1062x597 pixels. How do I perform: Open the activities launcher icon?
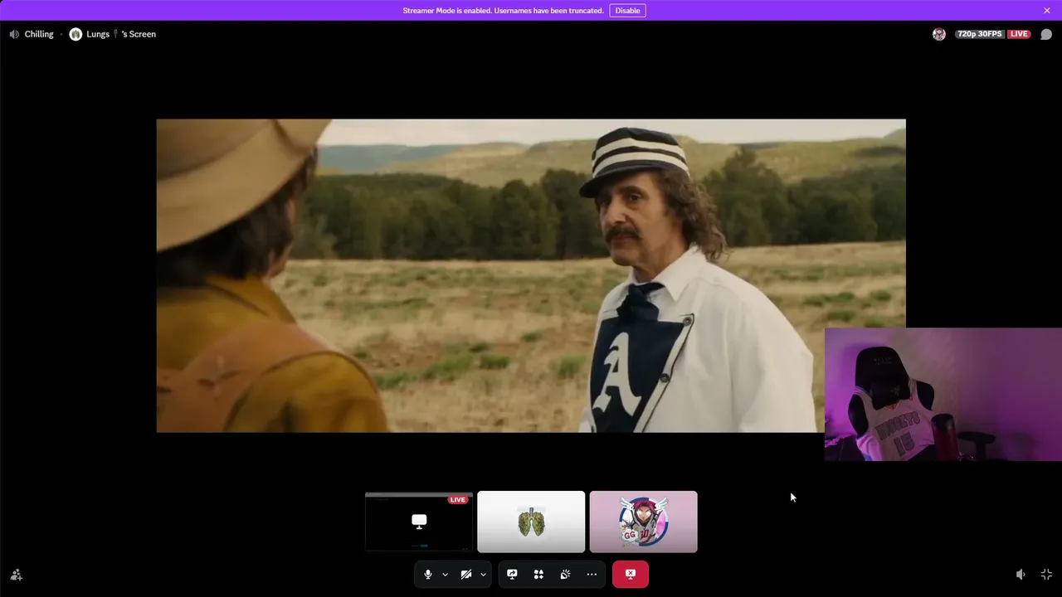538,574
